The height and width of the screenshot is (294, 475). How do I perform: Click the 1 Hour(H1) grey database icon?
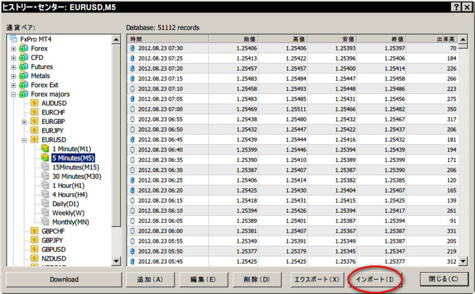point(45,185)
